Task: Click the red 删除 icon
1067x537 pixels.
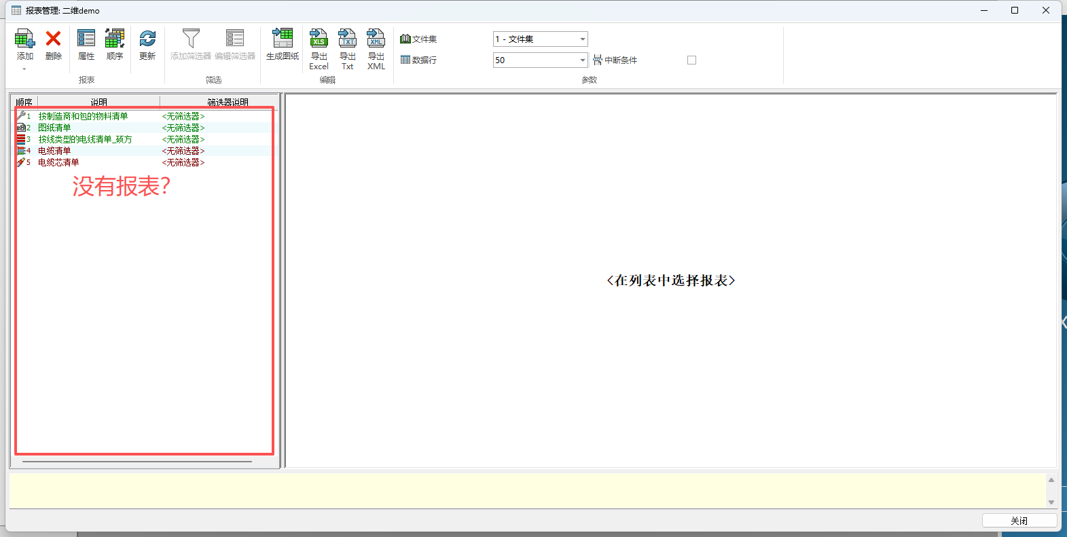Action: (x=53, y=39)
